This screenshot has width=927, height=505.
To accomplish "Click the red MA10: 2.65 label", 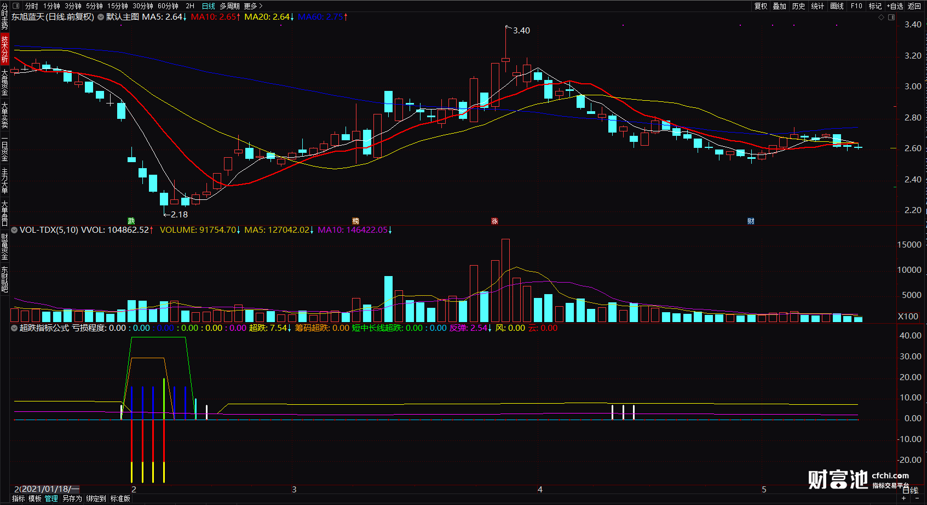I will click(216, 17).
